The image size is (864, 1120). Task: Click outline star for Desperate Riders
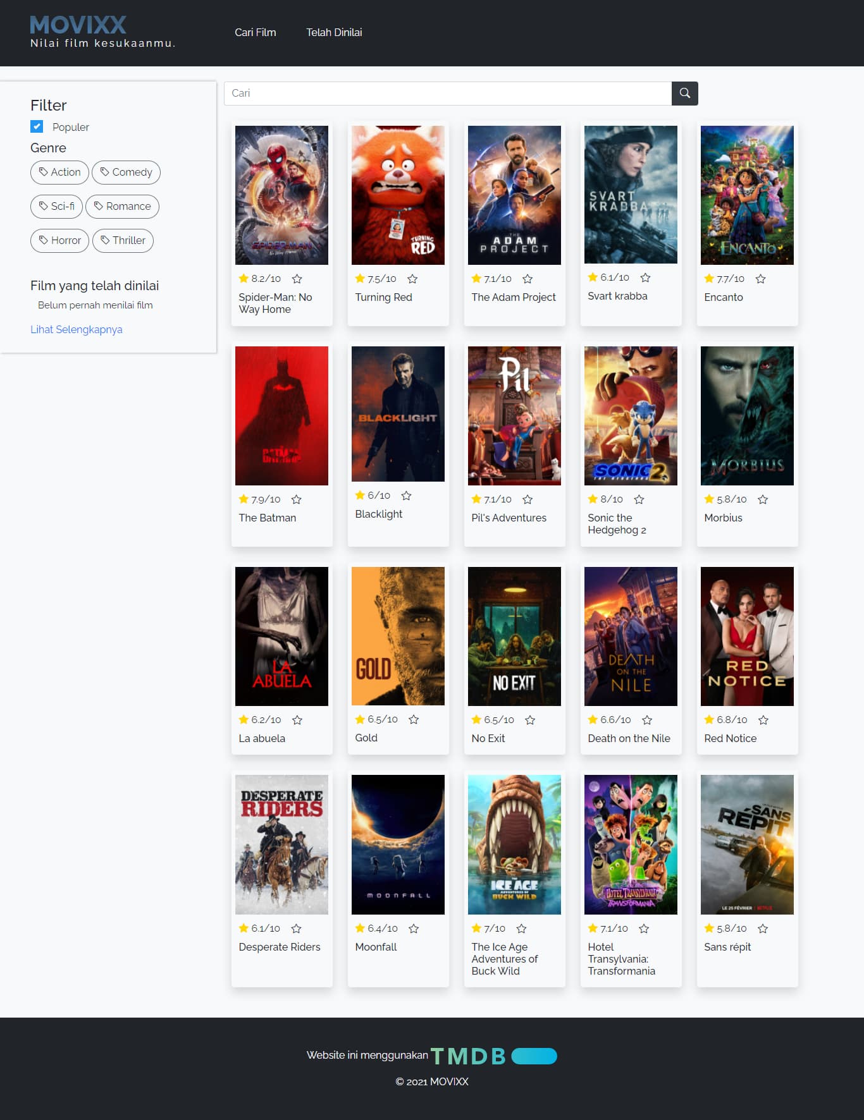click(x=296, y=928)
